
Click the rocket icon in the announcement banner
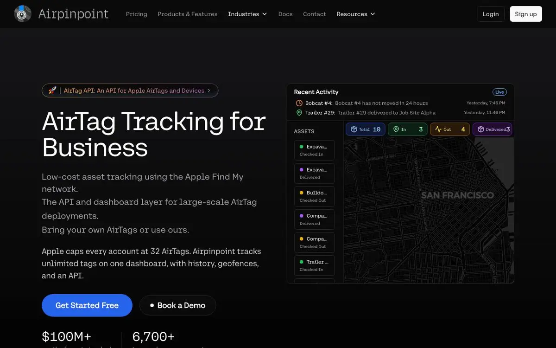pos(52,90)
